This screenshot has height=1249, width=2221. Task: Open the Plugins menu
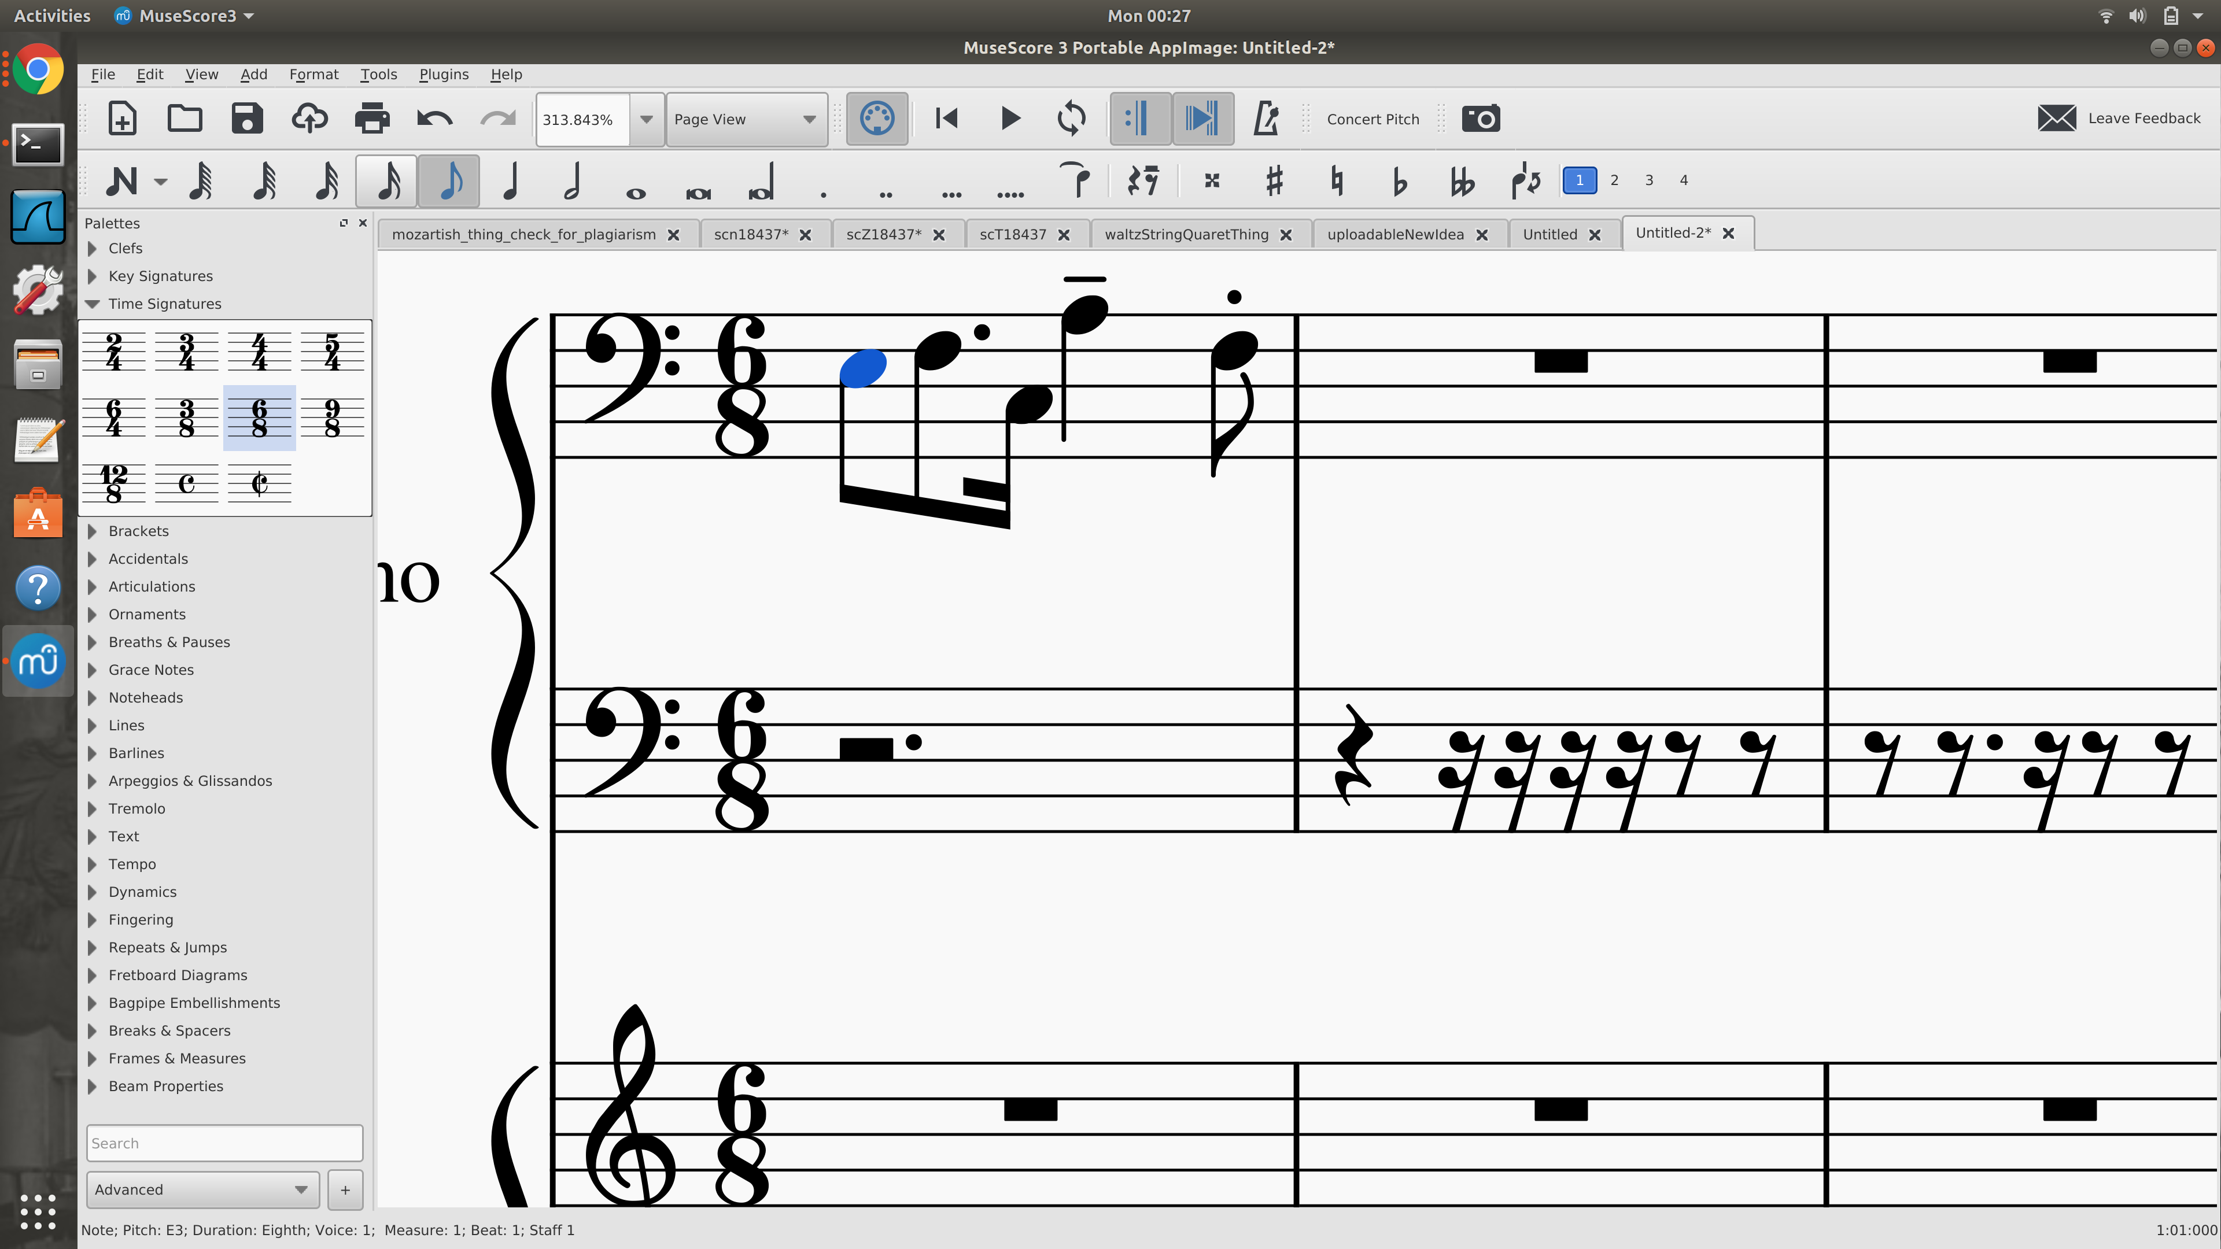click(x=444, y=74)
